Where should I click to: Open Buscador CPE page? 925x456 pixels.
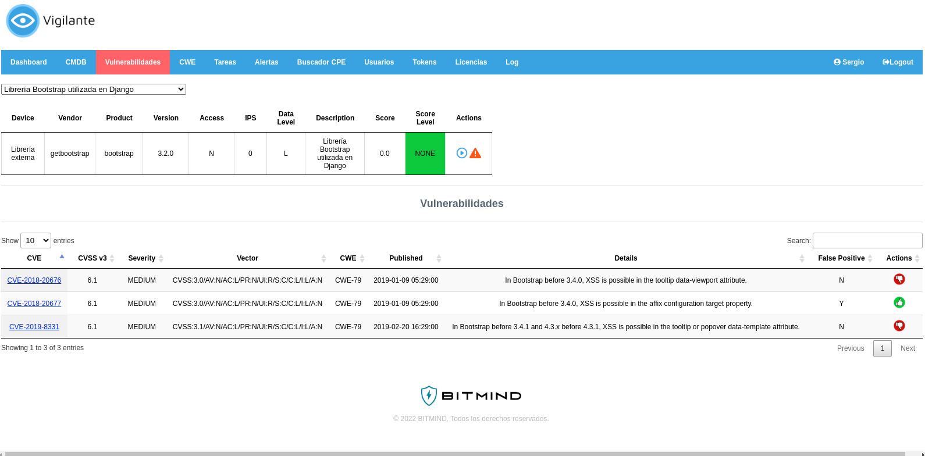tap(321, 62)
